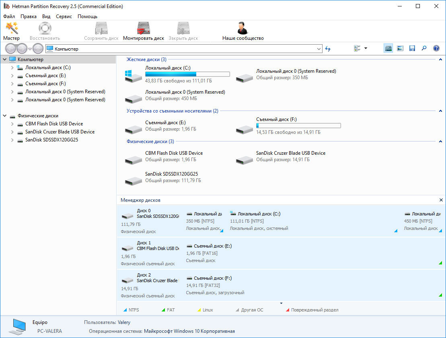Collapse Физические диски (3) group arrow
Screen dimensions: 446x338
pos(440,141)
